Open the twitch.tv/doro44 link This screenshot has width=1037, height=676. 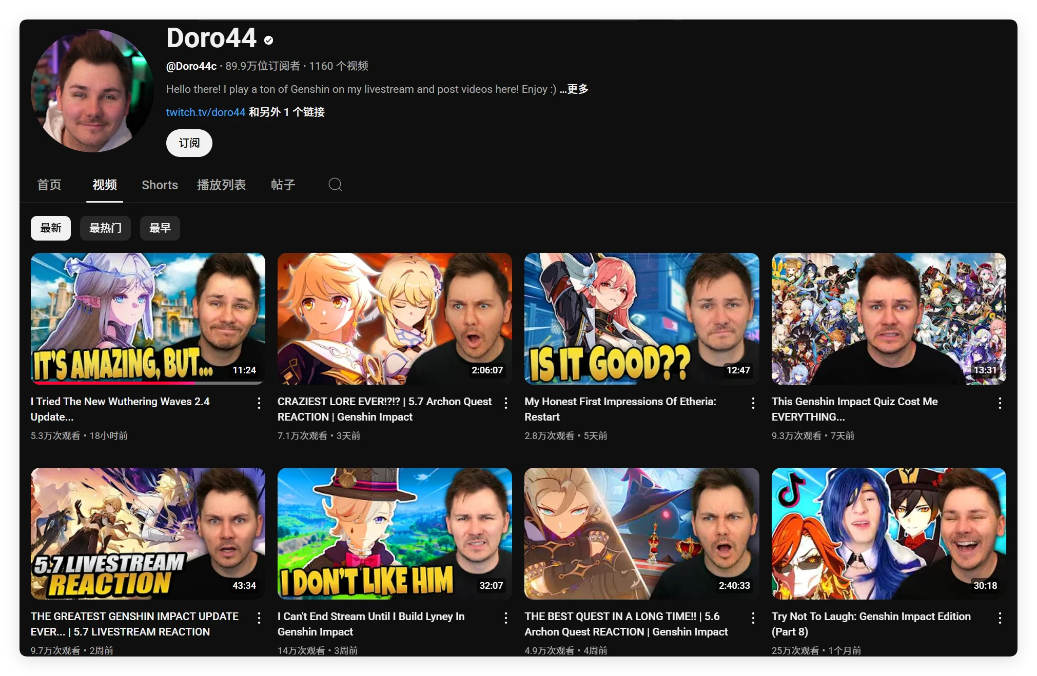(x=206, y=112)
